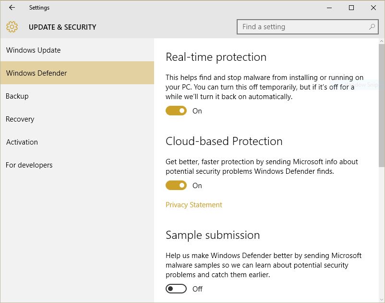Select Windows Defender in the sidebar
This screenshot has height=303, width=385.
tap(36, 73)
